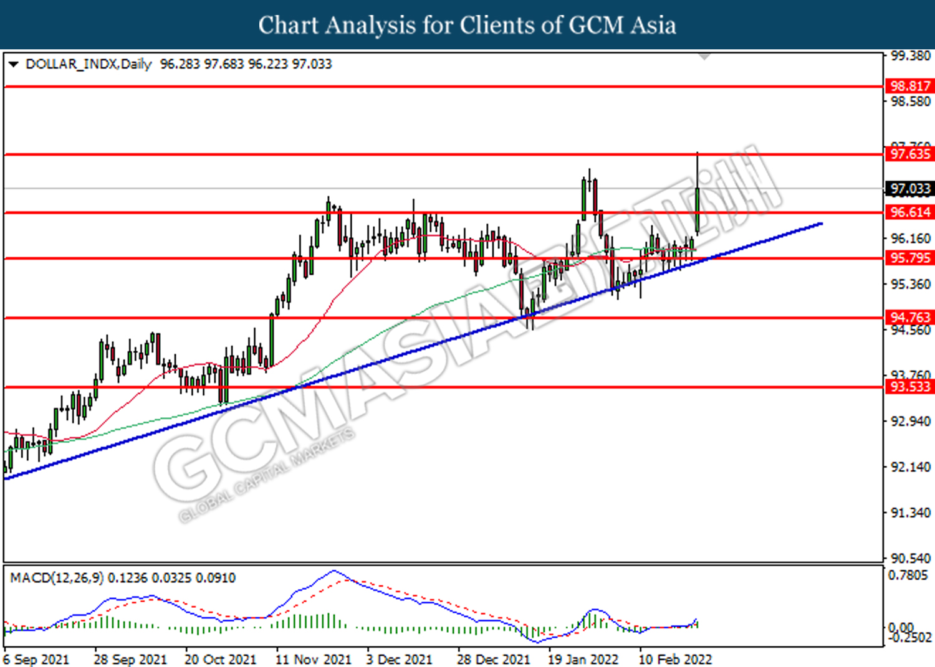The width and height of the screenshot is (935, 667).
Task: Click the 98.817 resistance price label
Action: 910,86
